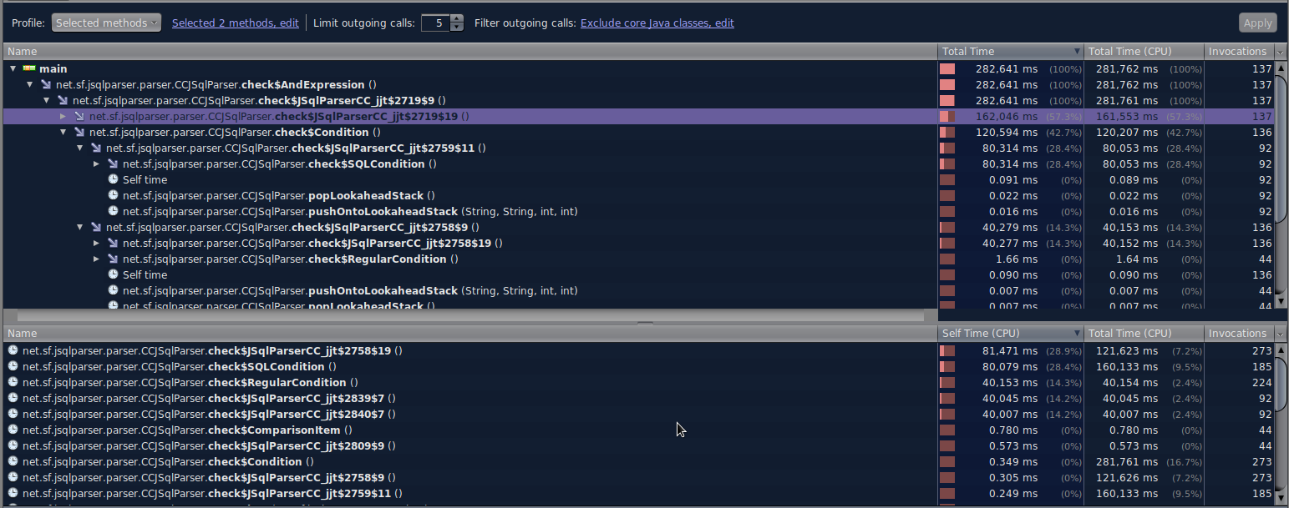Click call arrow icon of check$JSqlParserCC_jjt$2759$11 in tree

click(96, 148)
